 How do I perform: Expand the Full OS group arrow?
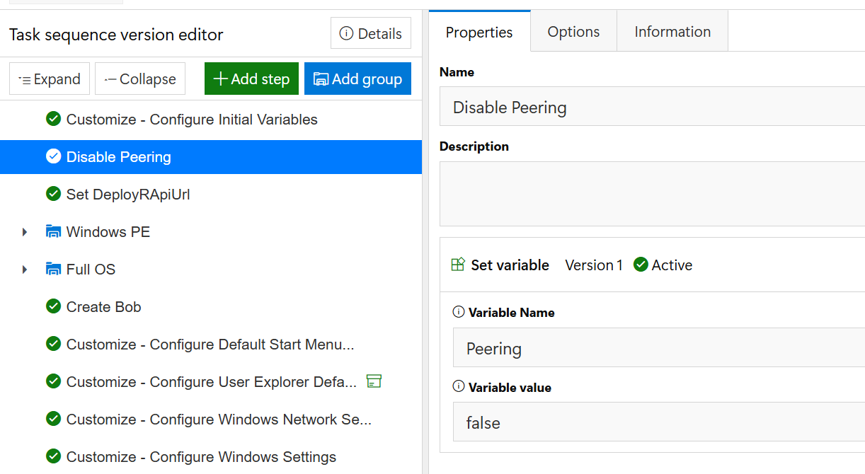pos(25,270)
